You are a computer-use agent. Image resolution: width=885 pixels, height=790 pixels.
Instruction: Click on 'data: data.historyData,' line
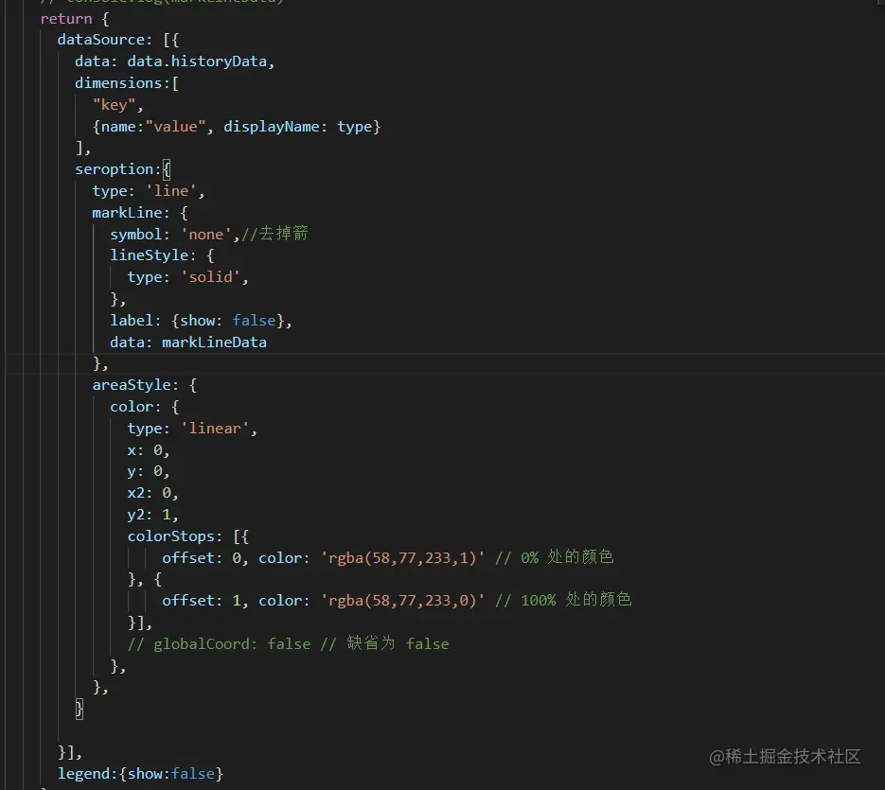pyautogui.click(x=175, y=61)
